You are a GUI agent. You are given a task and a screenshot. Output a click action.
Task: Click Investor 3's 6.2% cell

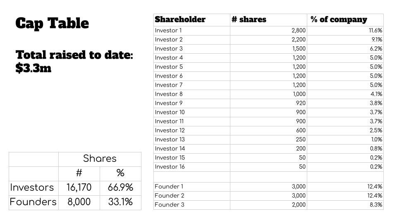pos(376,49)
